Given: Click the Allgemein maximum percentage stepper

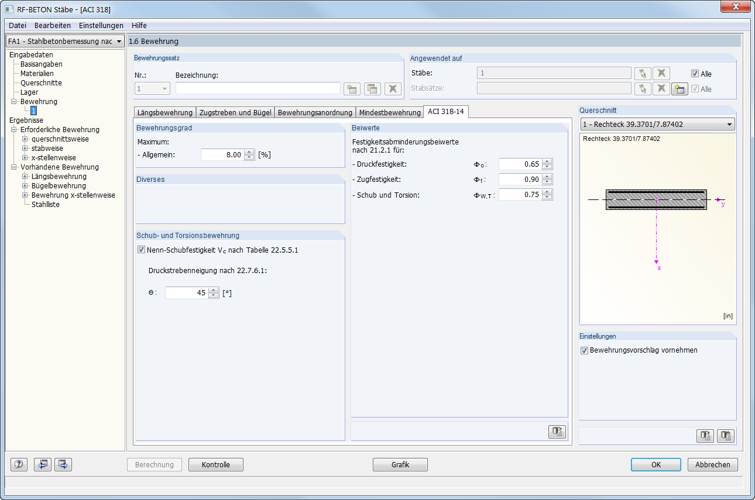Looking at the screenshot, I should tap(249, 155).
